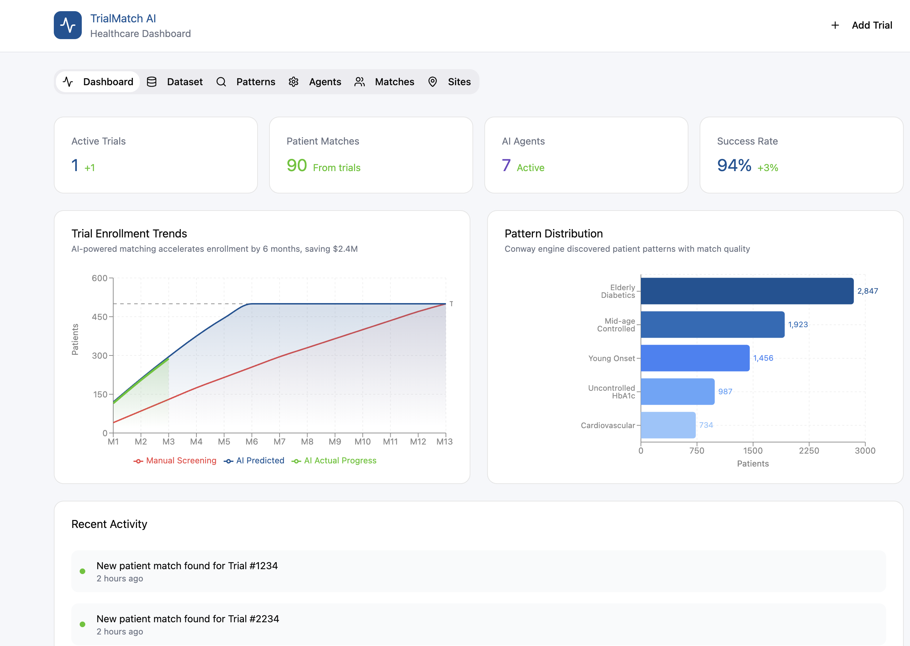Screen dimensions: 910x646
Task: Click the Sites map pin icon
Action: tap(432, 82)
